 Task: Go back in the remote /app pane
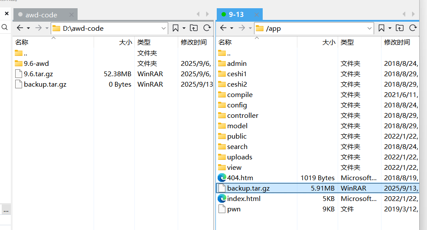click(x=223, y=28)
